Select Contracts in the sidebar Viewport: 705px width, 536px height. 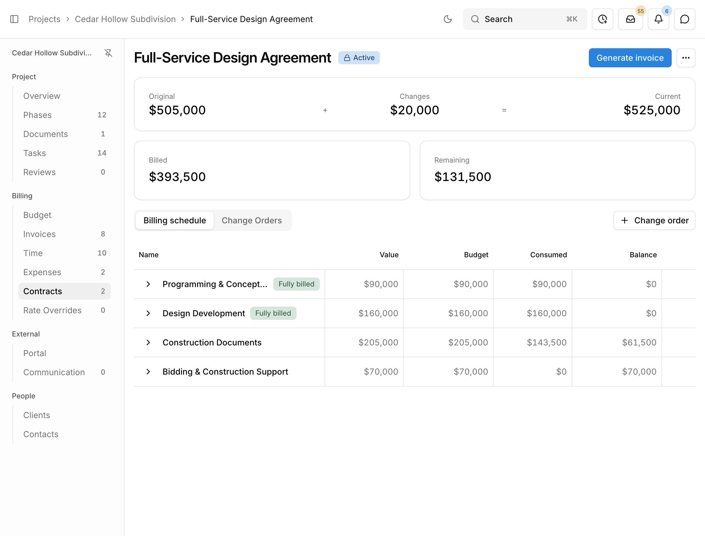64,291
